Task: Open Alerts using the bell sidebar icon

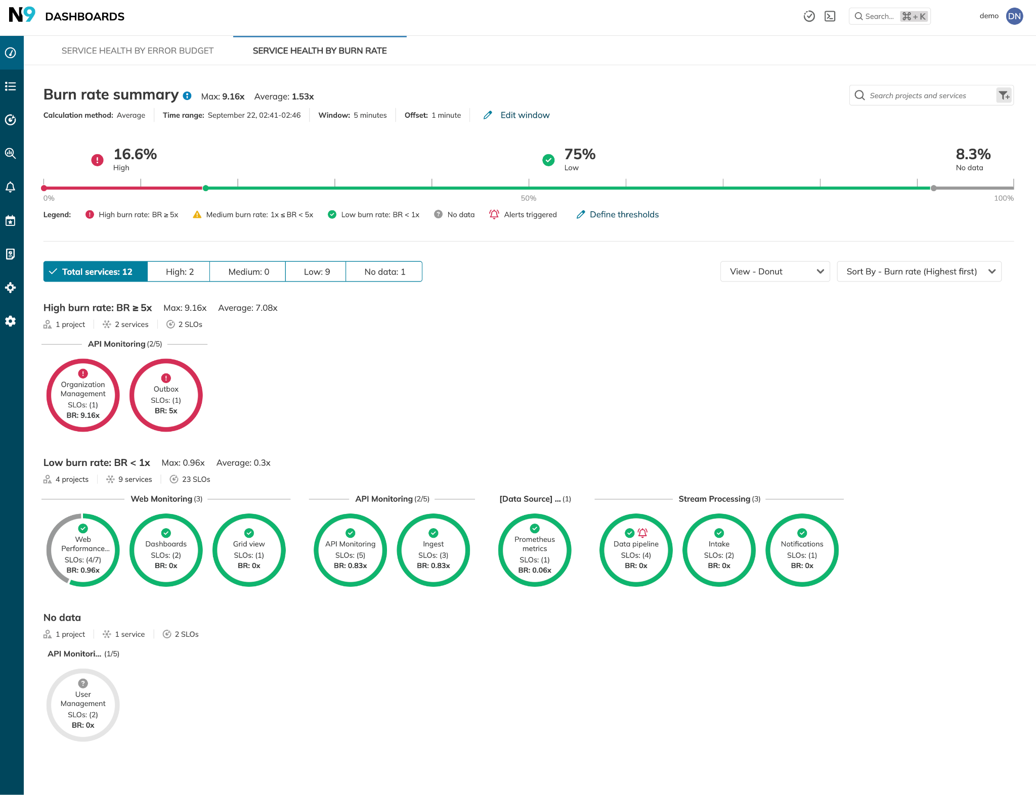Action: pos(11,187)
